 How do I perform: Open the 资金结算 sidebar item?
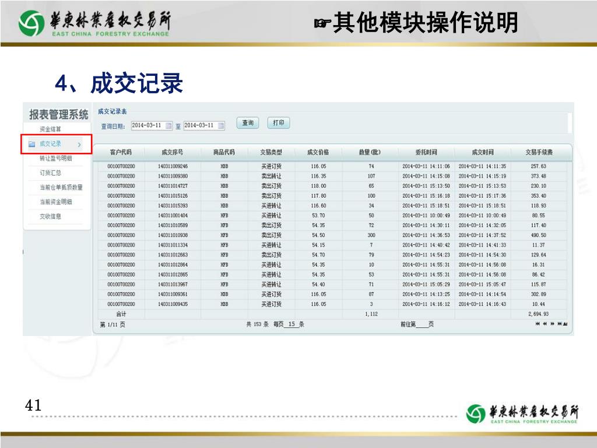click(50, 129)
